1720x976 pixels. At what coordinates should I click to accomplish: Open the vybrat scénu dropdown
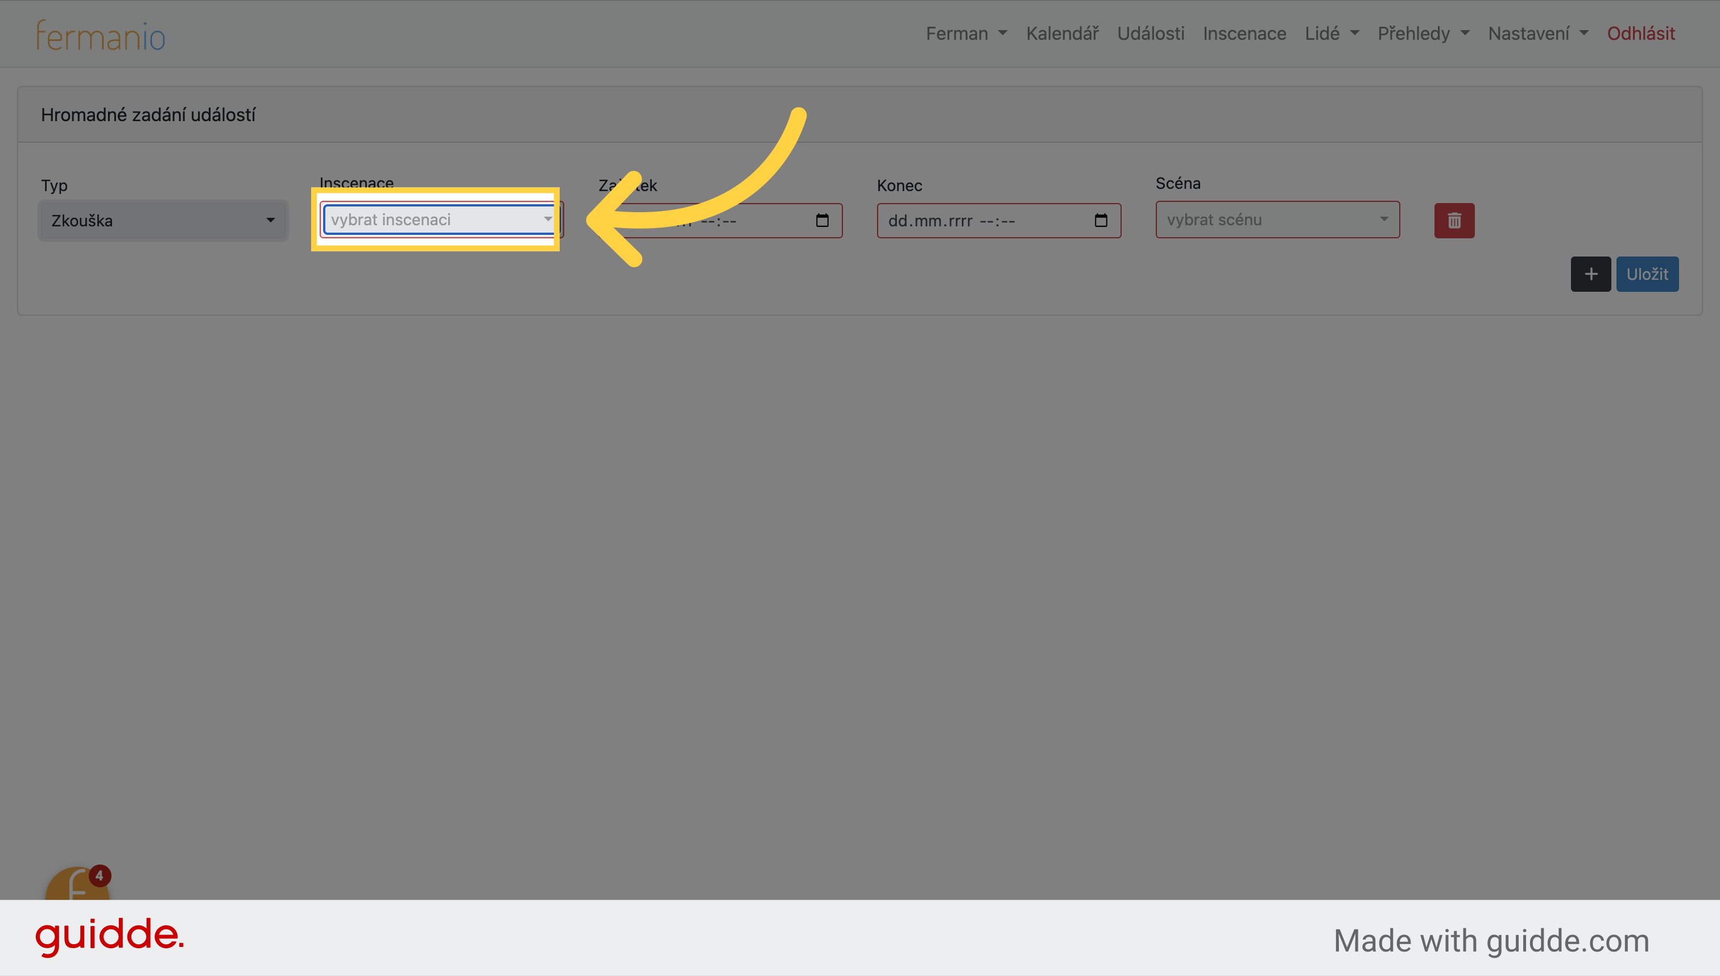pos(1277,220)
